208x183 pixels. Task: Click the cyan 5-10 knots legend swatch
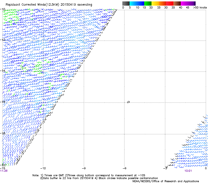click(x=133, y=3)
